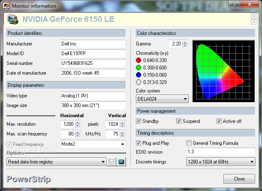Click the Model ID field
The image size is (262, 191).
coord(93,54)
